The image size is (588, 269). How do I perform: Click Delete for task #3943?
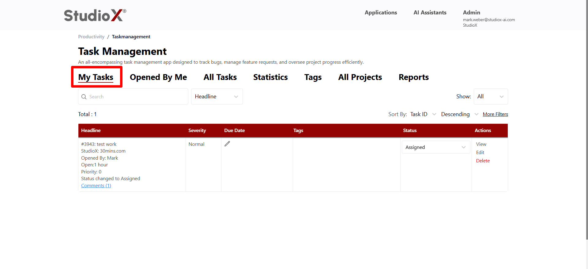click(x=483, y=161)
